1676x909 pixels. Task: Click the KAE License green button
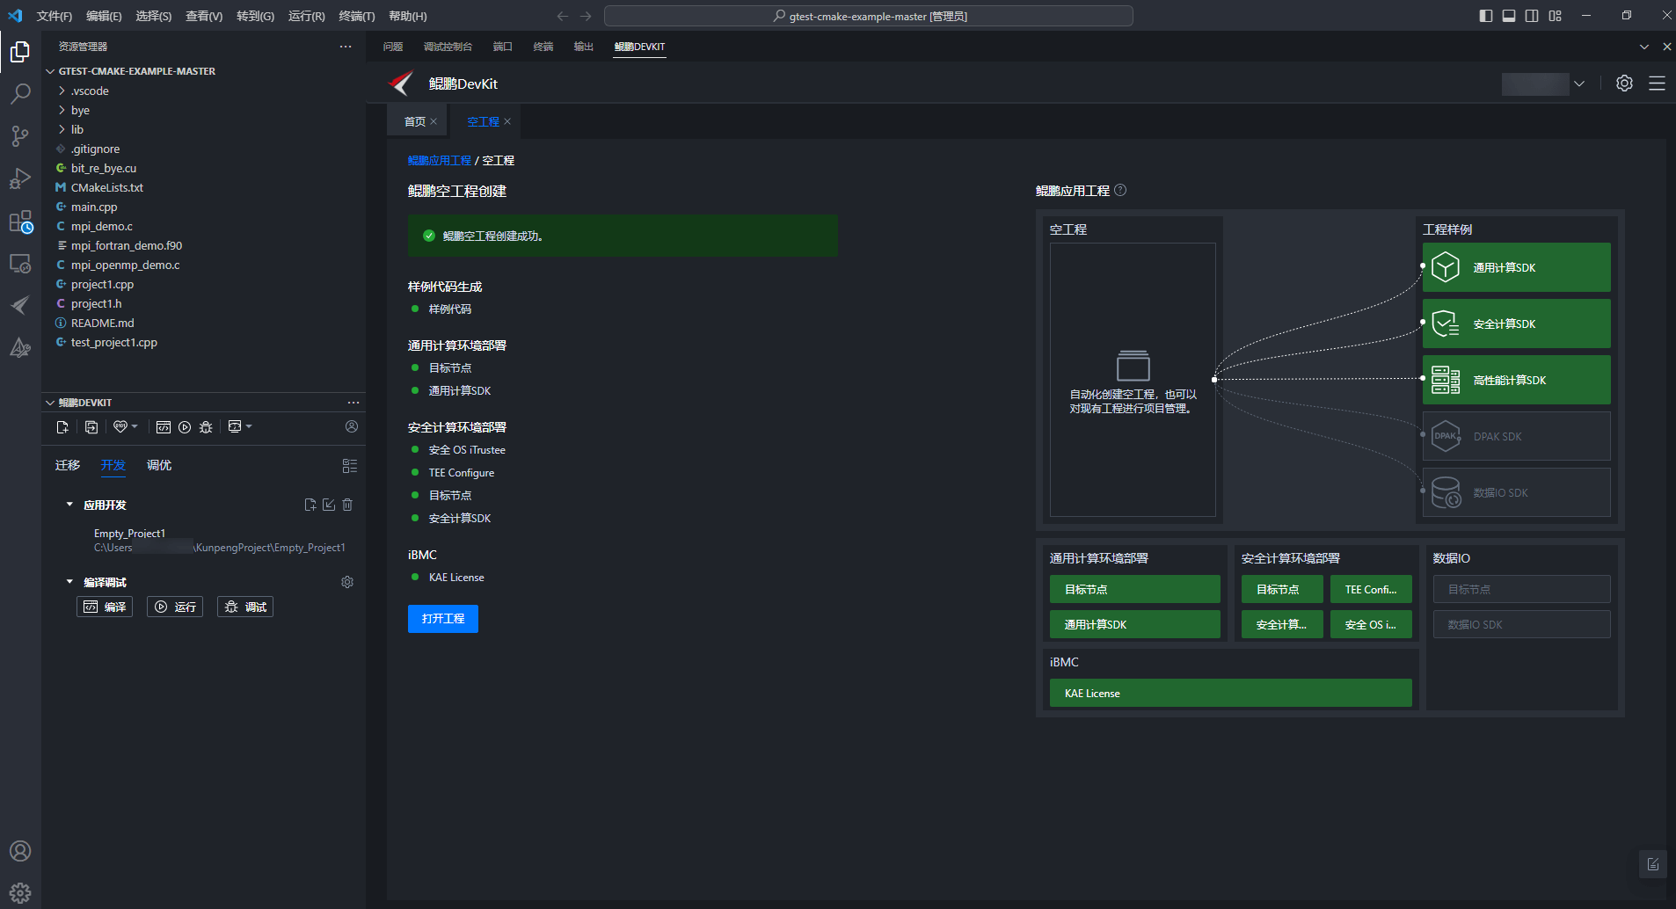pyautogui.click(x=1231, y=694)
